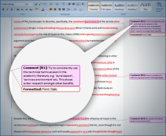Click the word 'musicscape' in the document

(x=35, y=22)
